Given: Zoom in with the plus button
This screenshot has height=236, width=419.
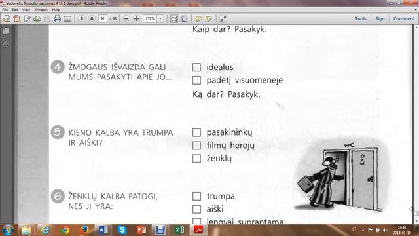Looking at the screenshot, I should 137,19.
